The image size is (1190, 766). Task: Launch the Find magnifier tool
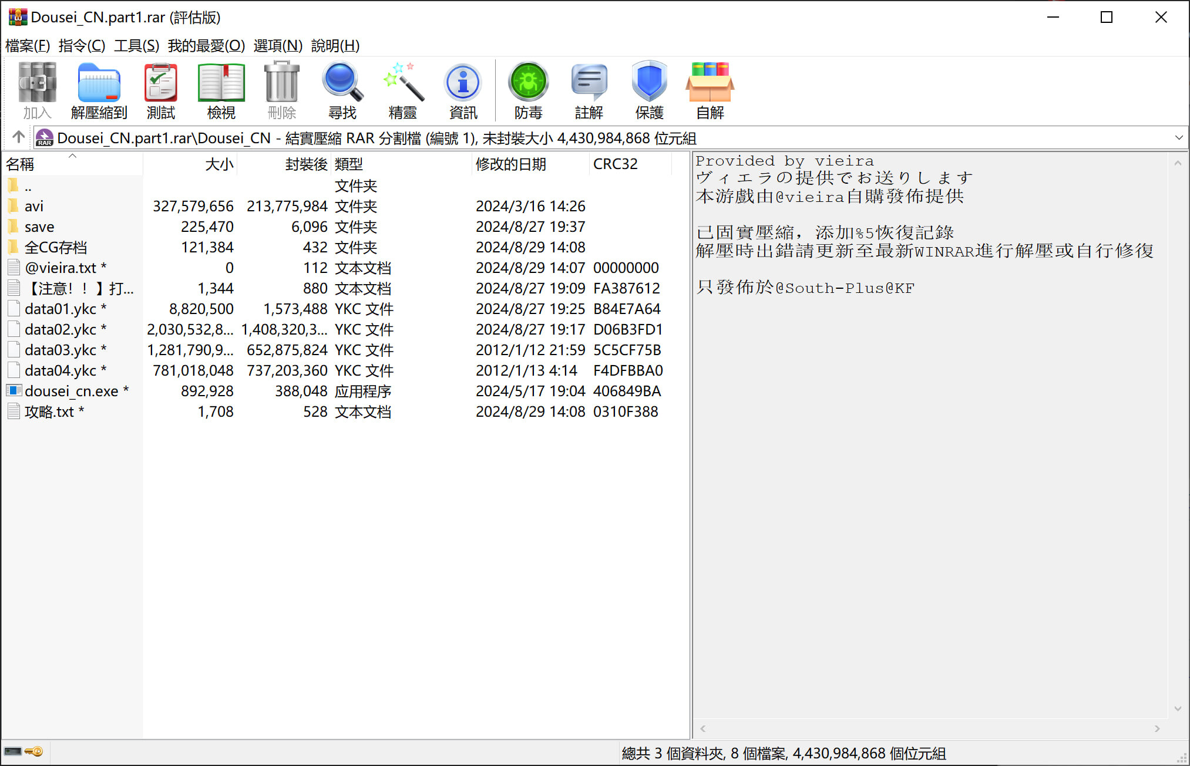342,90
